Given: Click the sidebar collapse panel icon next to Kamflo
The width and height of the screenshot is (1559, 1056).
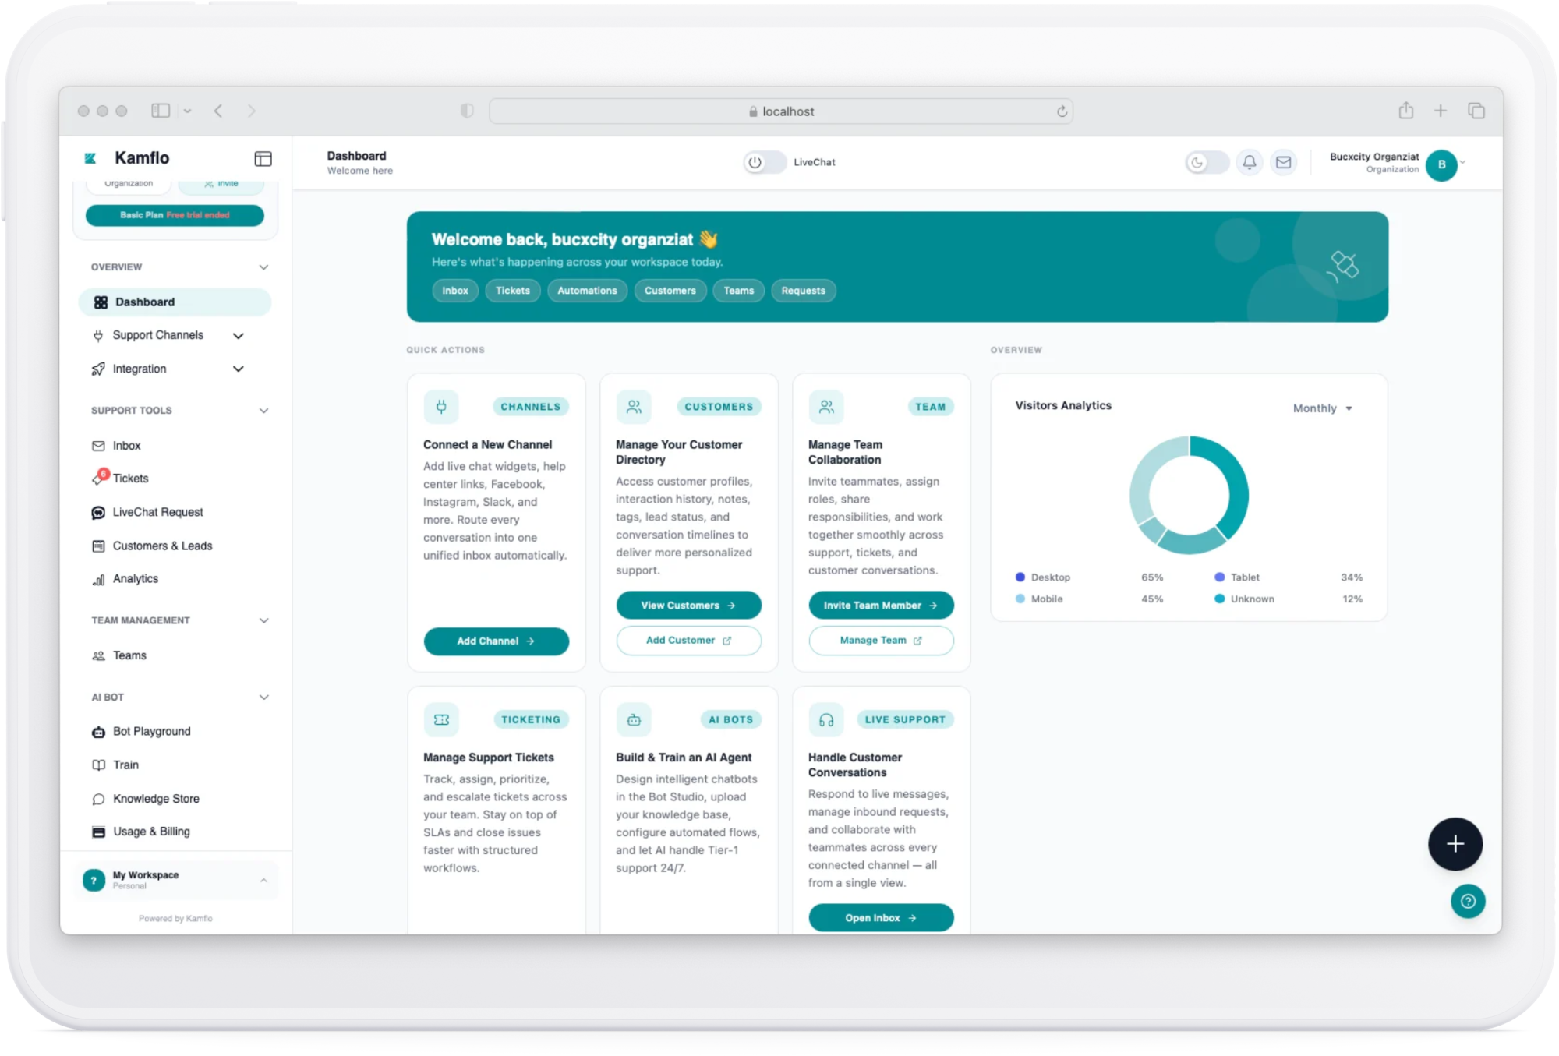Looking at the screenshot, I should pyautogui.click(x=263, y=159).
